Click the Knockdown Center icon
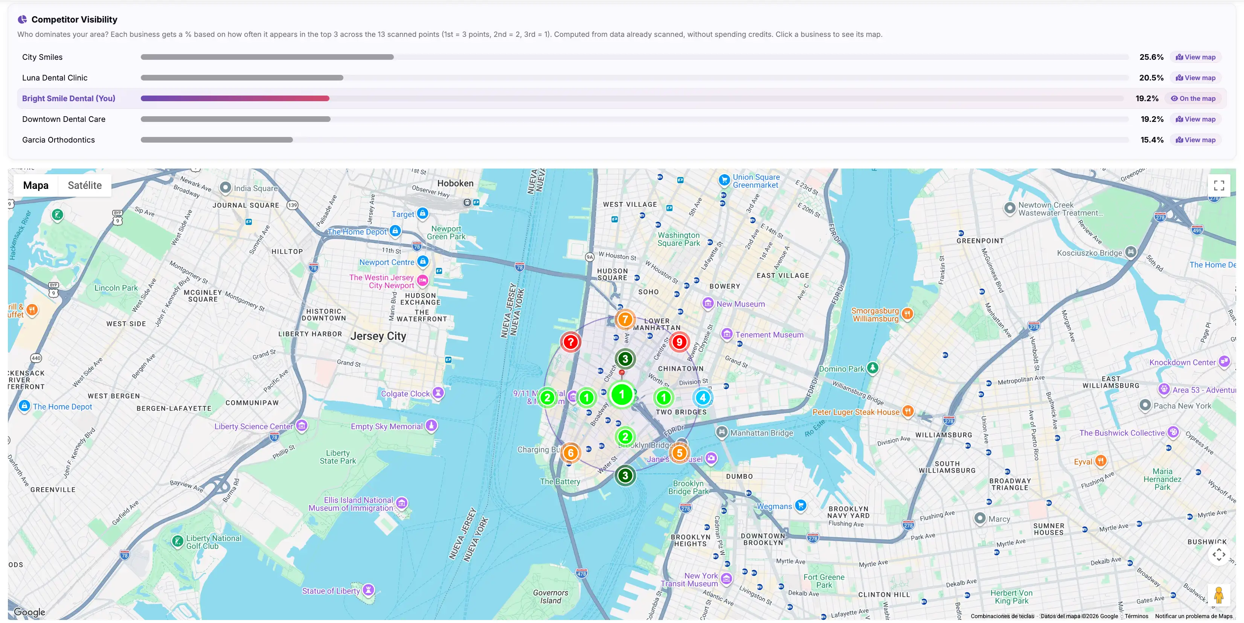Viewport: 1244px width, 623px height. click(1224, 362)
